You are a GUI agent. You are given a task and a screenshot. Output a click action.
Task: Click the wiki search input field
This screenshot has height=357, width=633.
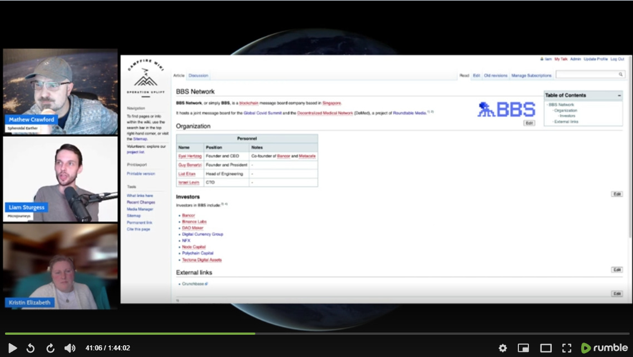[x=590, y=74]
